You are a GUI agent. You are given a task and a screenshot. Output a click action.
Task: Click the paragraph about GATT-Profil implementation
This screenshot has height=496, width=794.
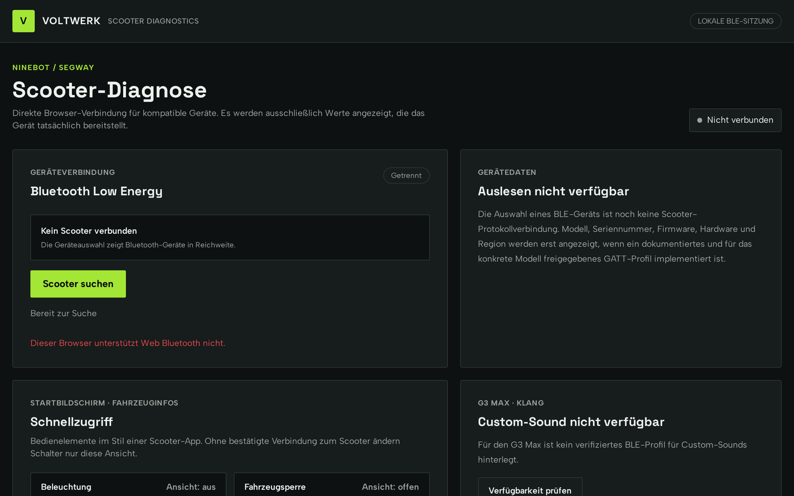pos(617,236)
